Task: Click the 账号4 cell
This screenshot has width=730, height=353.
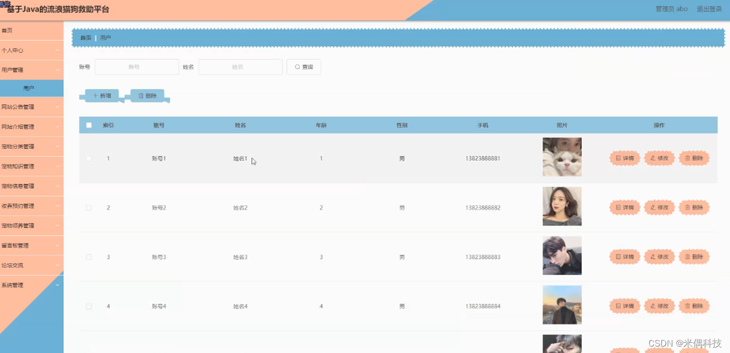Action: (x=159, y=306)
